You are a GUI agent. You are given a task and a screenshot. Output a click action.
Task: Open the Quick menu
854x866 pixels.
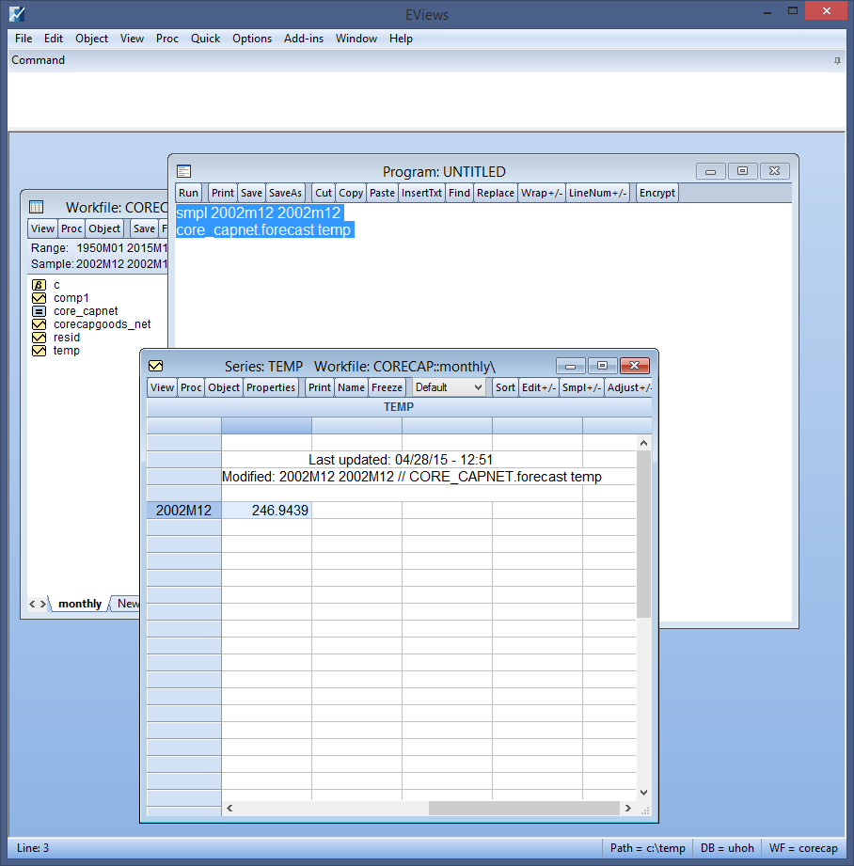tap(205, 39)
